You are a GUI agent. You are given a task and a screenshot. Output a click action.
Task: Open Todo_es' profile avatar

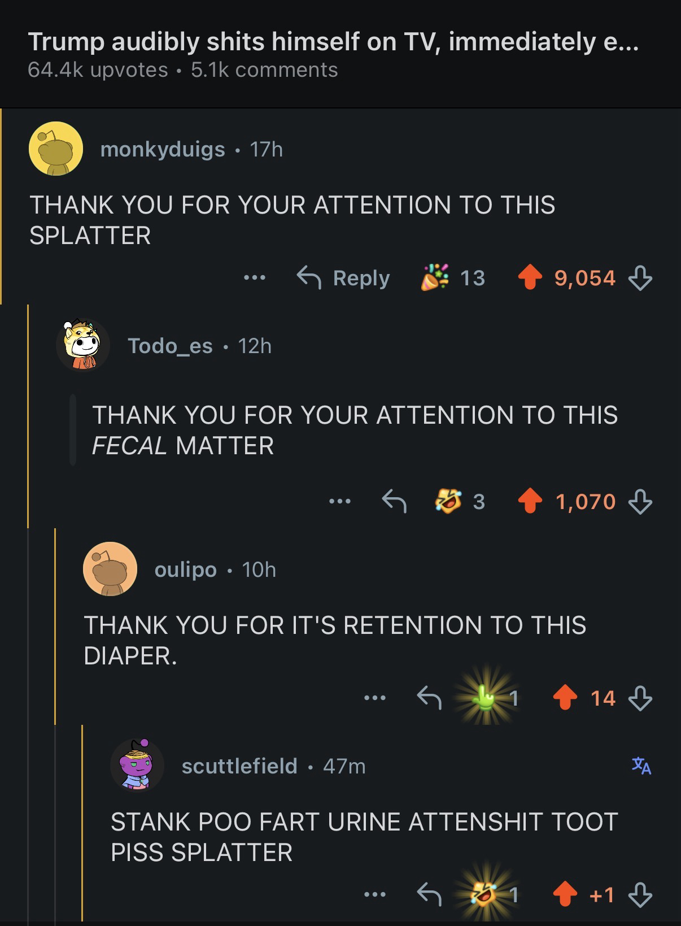tap(82, 345)
